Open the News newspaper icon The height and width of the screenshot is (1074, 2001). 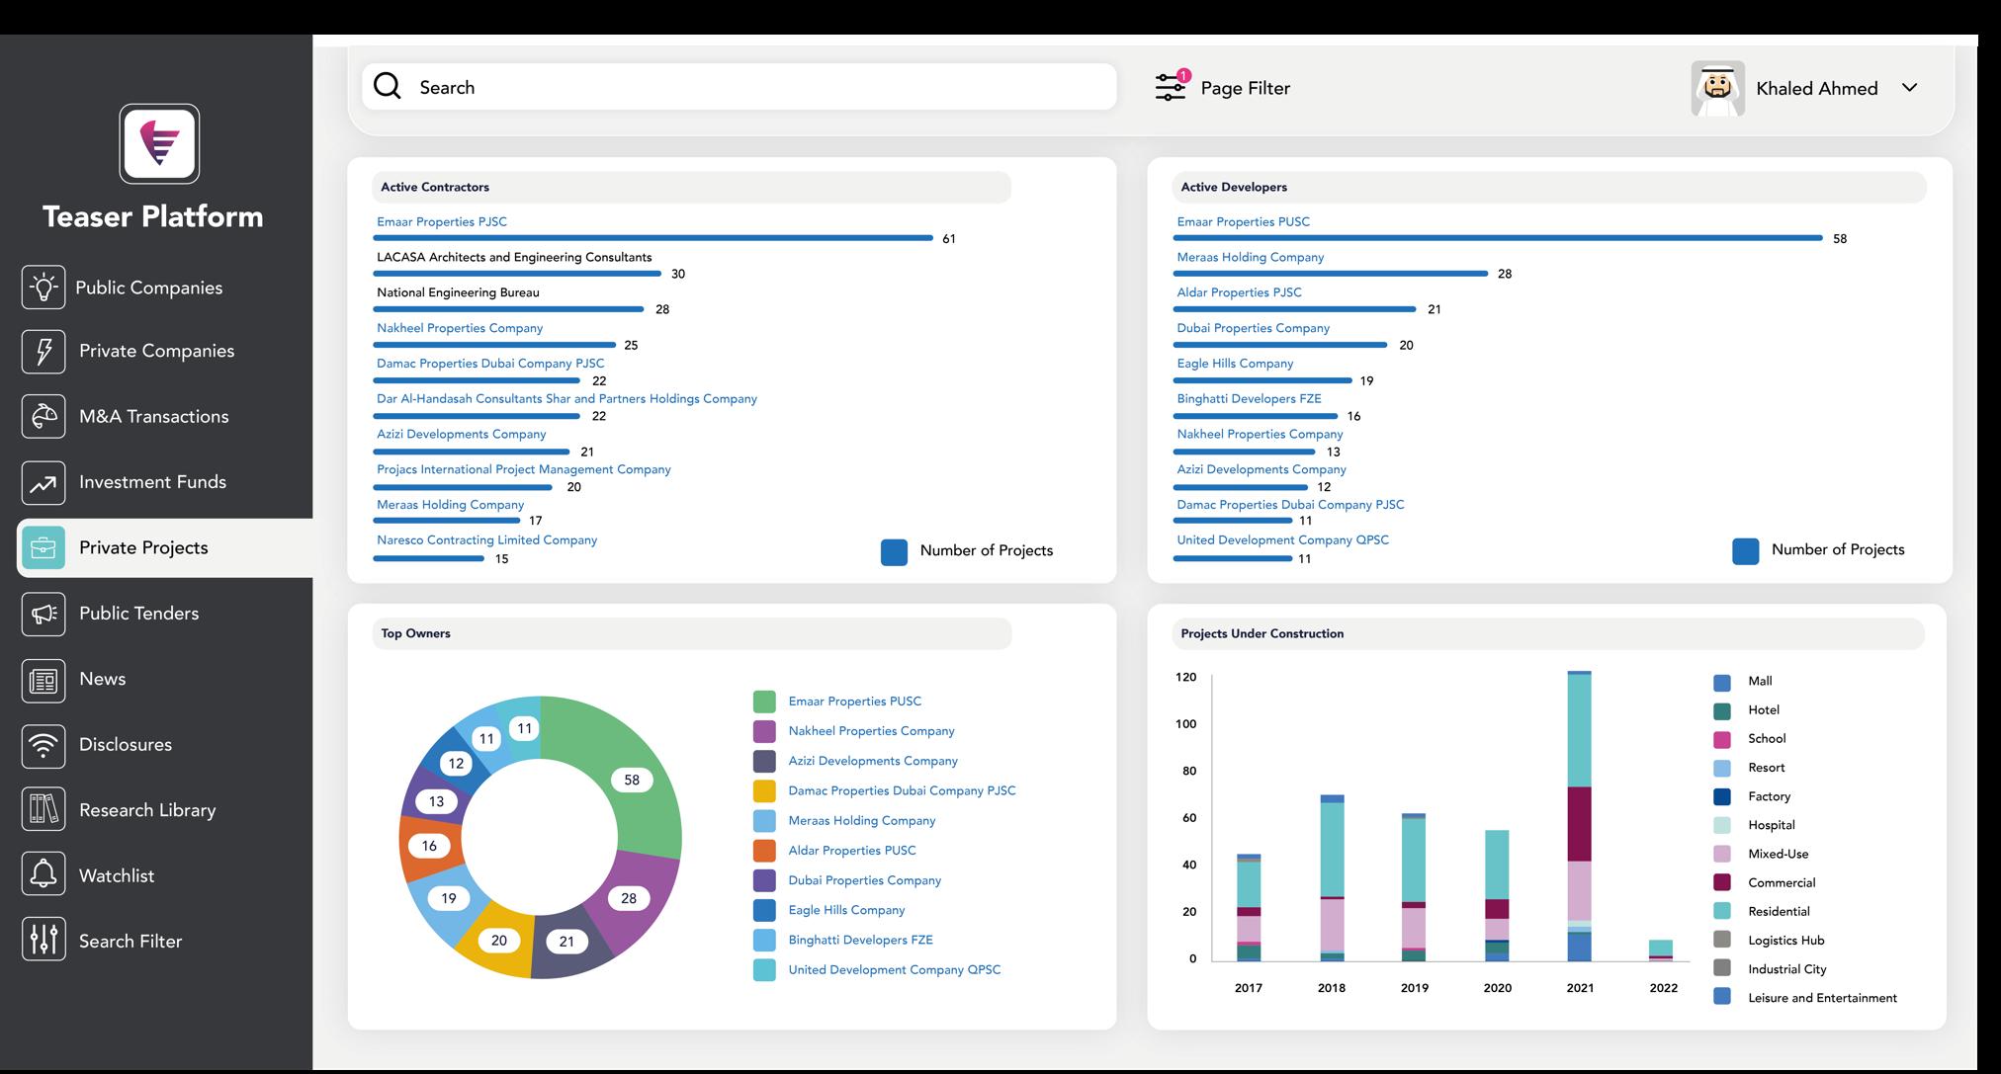pyautogui.click(x=43, y=680)
